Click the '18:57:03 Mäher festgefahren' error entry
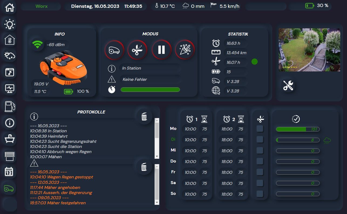Viewport: 347px width, 214px height. pos(58,203)
